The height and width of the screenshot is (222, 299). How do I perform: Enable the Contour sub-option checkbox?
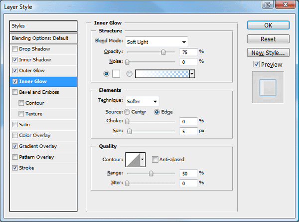click(x=21, y=103)
